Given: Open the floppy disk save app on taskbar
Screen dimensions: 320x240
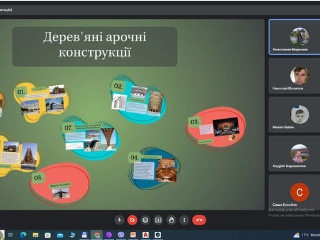Looking at the screenshot, I should [x=84, y=235].
